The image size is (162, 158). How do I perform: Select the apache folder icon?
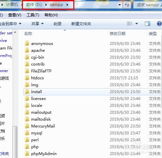(x=27, y=50)
